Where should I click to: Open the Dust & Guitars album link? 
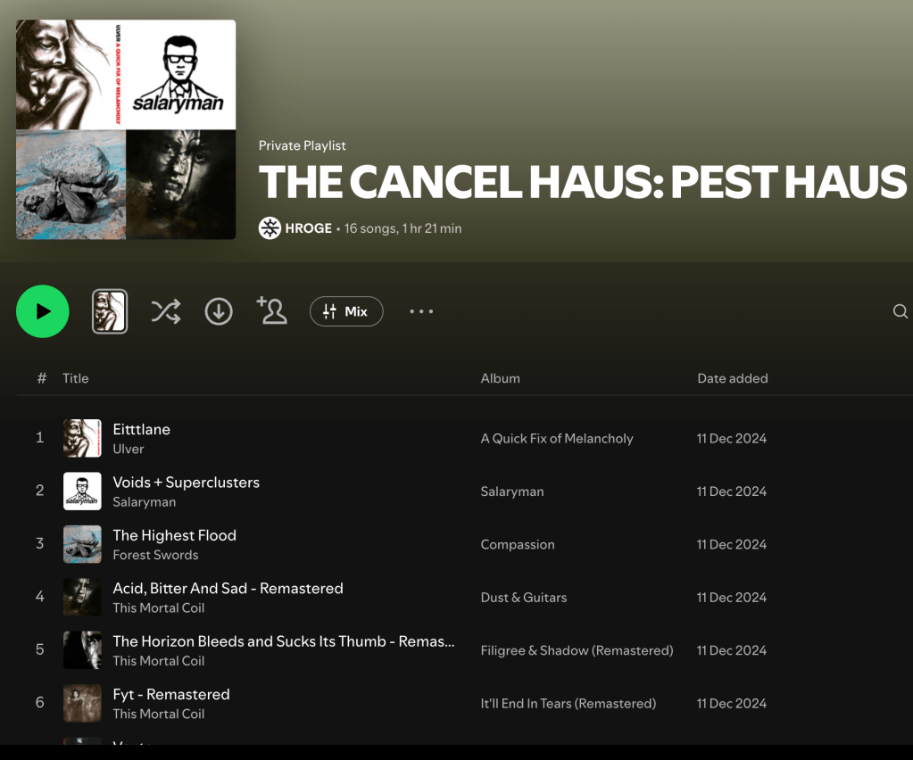coord(524,598)
